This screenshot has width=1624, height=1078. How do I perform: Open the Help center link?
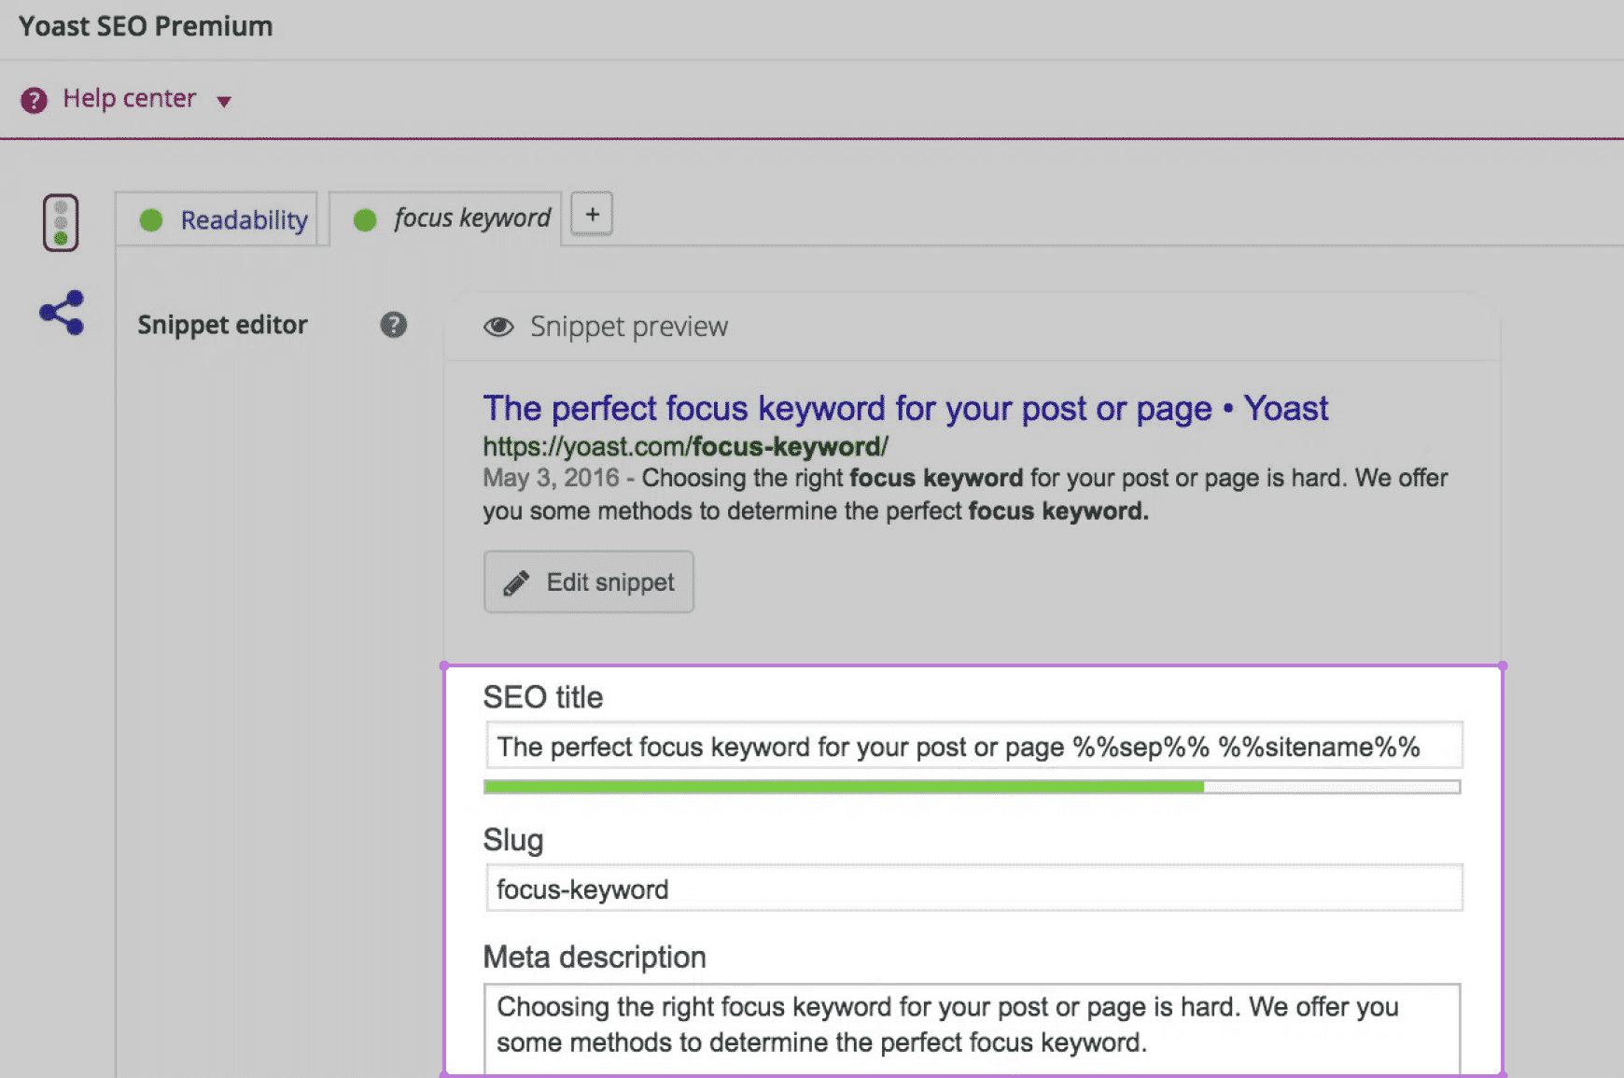[x=129, y=98]
